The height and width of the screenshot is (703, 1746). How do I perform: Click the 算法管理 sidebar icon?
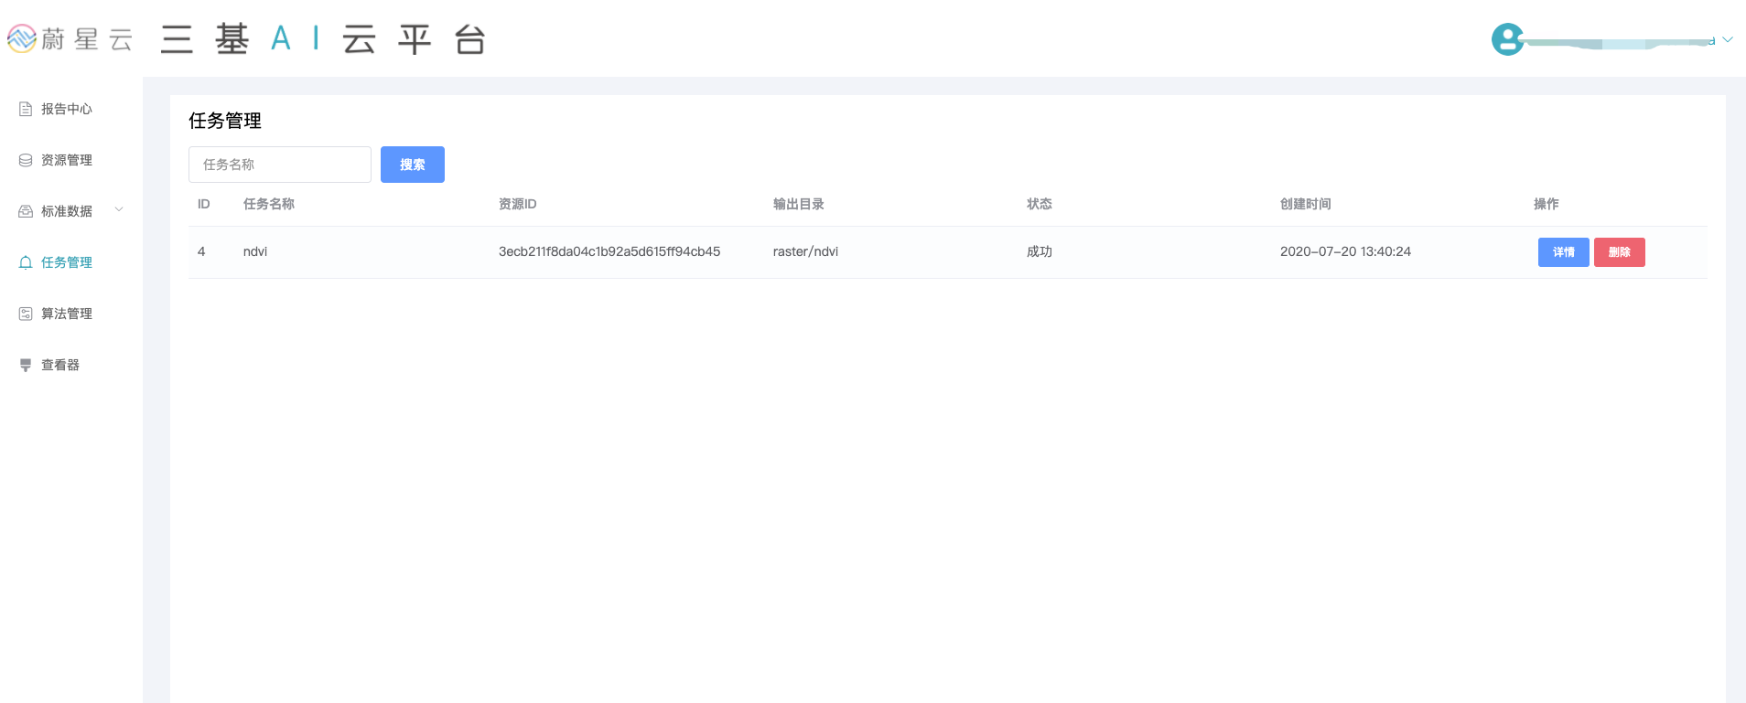point(26,314)
